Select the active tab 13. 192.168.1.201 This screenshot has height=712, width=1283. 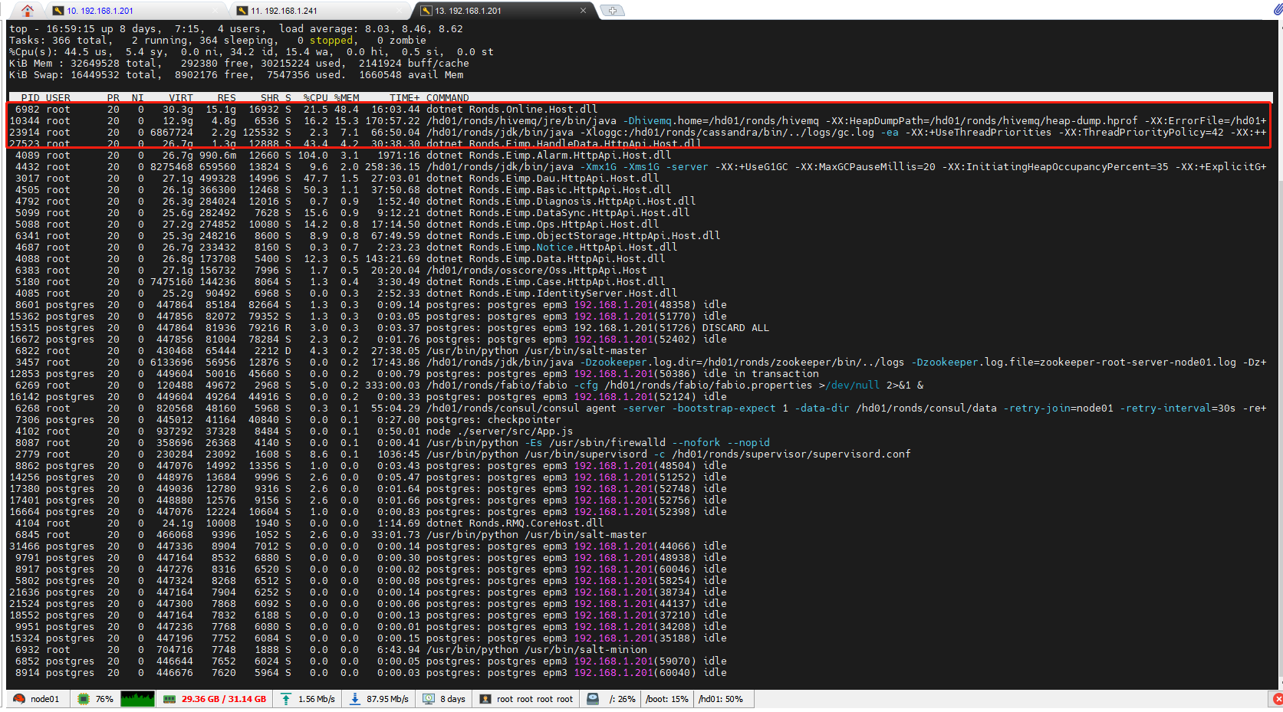[x=468, y=11]
